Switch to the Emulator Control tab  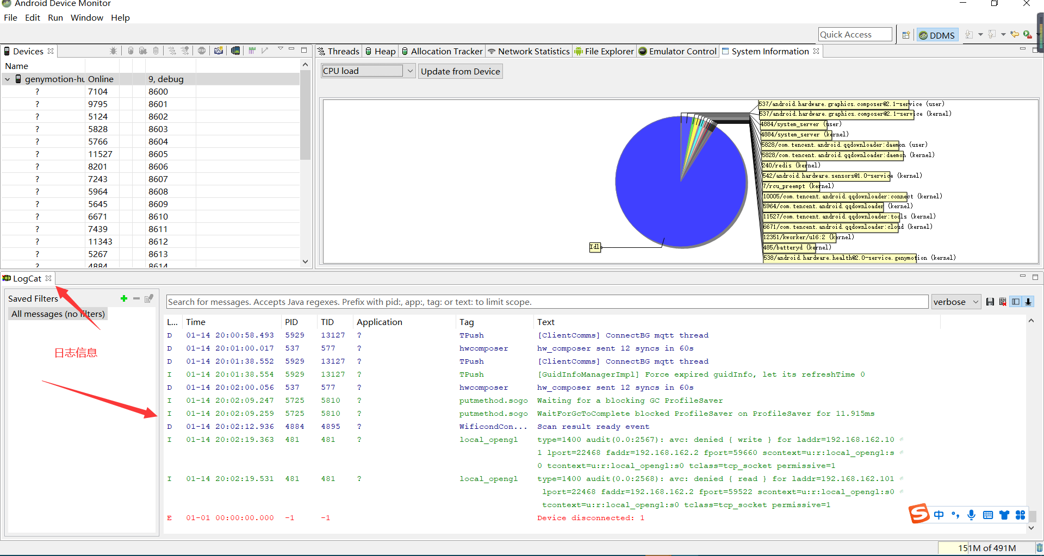click(x=678, y=51)
